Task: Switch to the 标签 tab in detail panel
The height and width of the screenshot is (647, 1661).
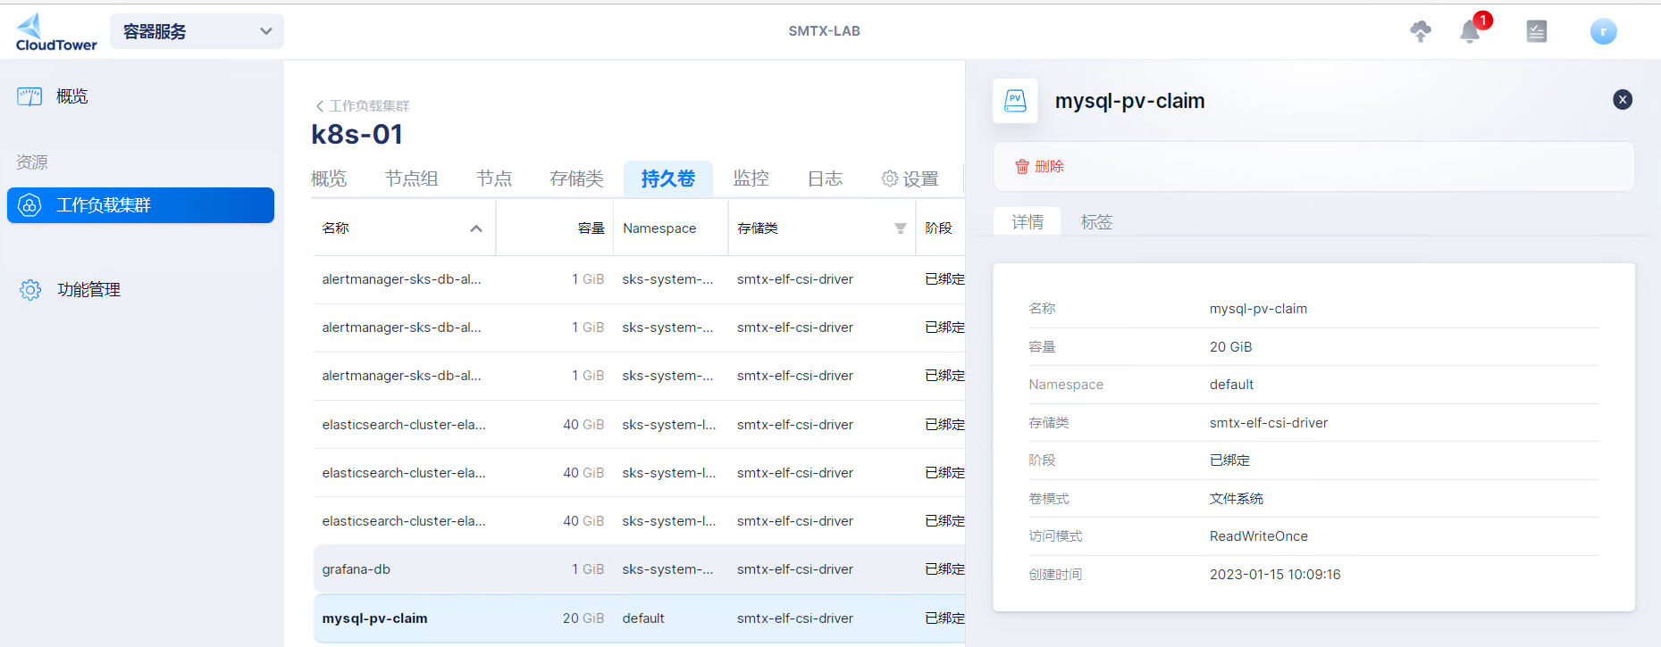Action: (x=1096, y=221)
